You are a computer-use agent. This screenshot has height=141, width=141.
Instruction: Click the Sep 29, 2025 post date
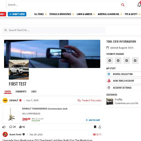point(36,134)
